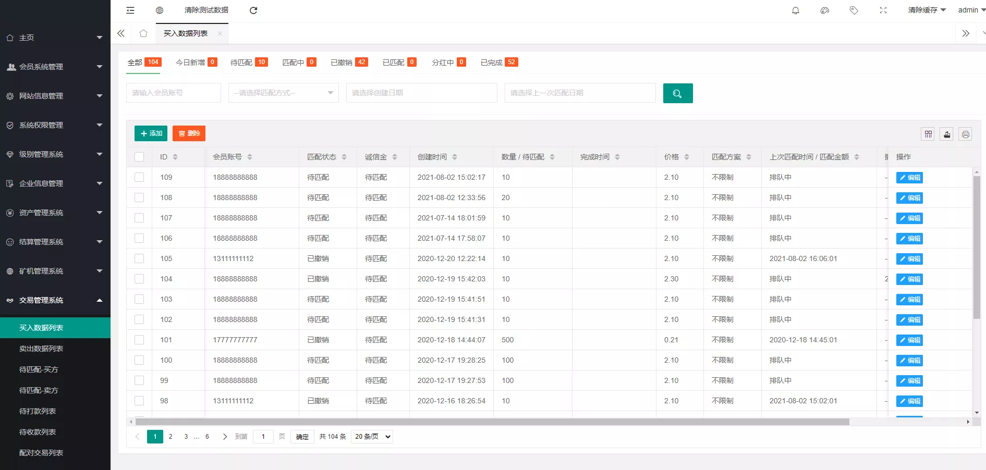Collapse the sidebar with the menu fold icon
The width and height of the screenshot is (986, 470).
click(130, 10)
